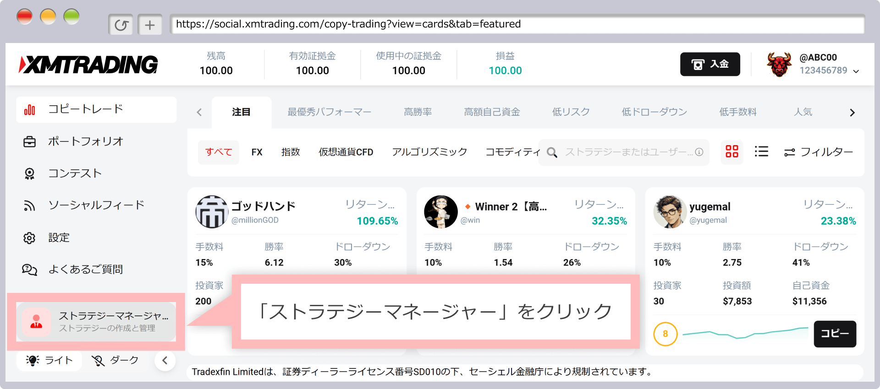Click the strategy search input field
This screenshot has height=389, width=880.
click(x=626, y=152)
